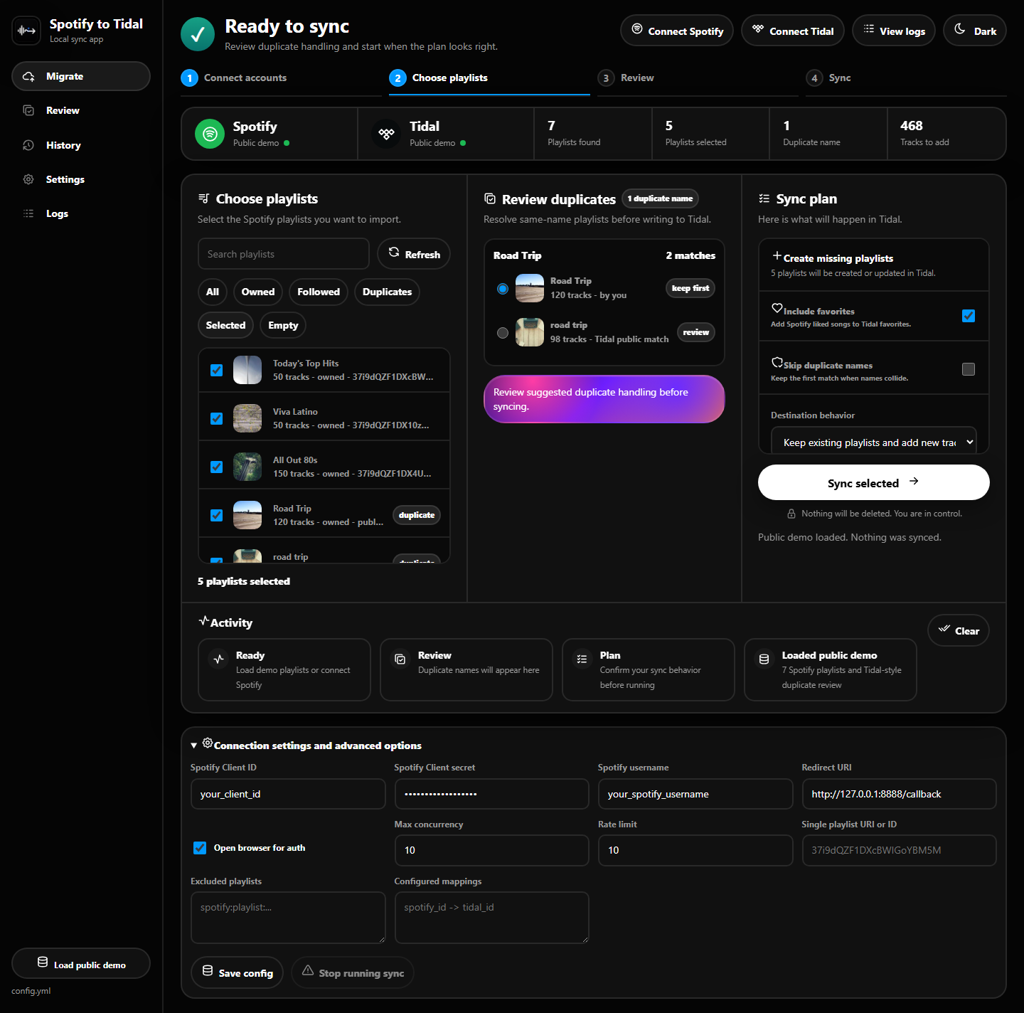The height and width of the screenshot is (1013, 1024).
Task: Clear the Activity log
Action: 959,630
